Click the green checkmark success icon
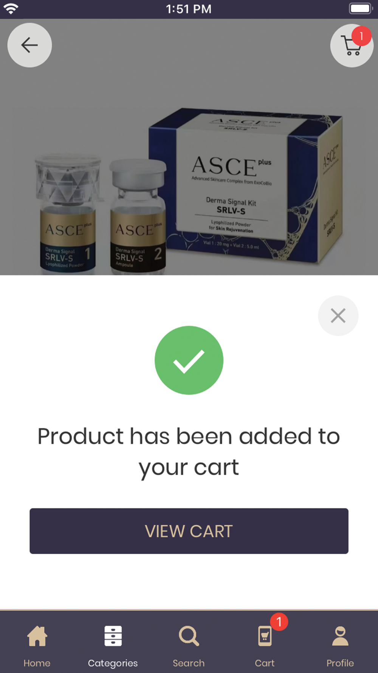Image resolution: width=378 pixels, height=673 pixels. [189, 360]
